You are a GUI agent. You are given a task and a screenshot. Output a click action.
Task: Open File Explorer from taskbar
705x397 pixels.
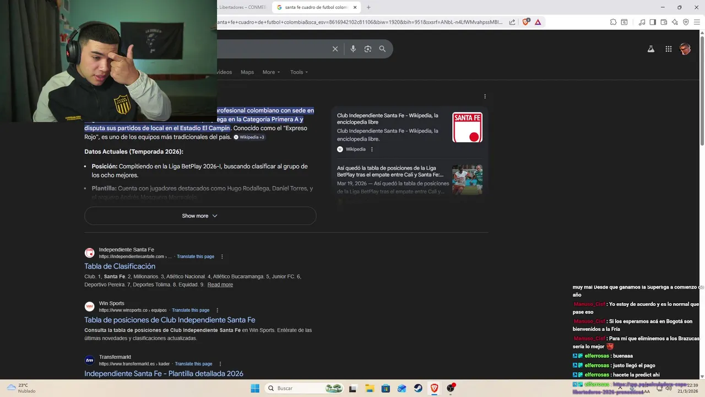[369, 388]
